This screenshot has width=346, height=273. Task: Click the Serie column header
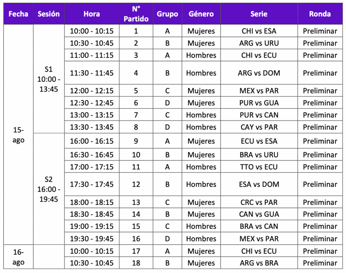[x=259, y=14]
